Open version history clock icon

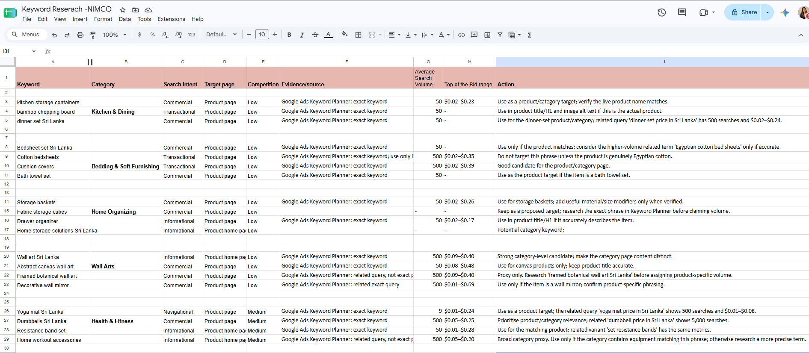pyautogui.click(x=662, y=12)
